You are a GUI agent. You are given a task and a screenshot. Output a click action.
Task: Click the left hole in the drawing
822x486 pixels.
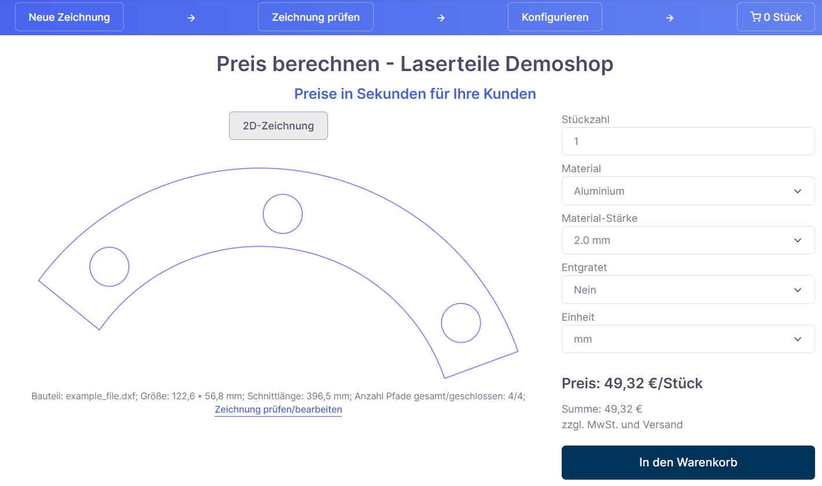pyautogui.click(x=109, y=266)
